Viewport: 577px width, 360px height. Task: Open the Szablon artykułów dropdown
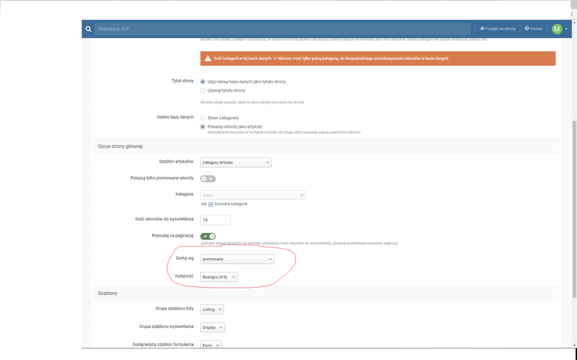[x=235, y=162]
